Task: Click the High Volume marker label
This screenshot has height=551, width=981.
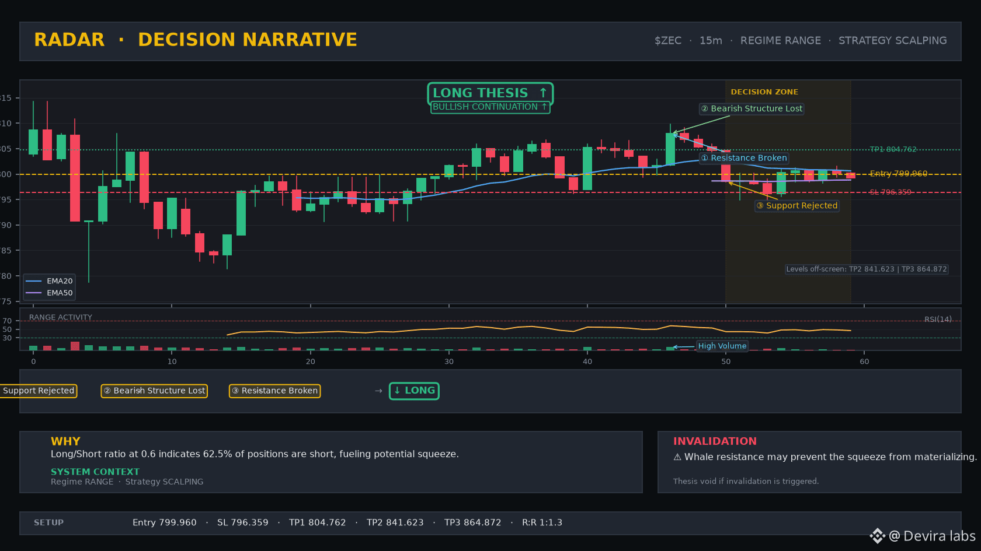Action: pos(722,346)
